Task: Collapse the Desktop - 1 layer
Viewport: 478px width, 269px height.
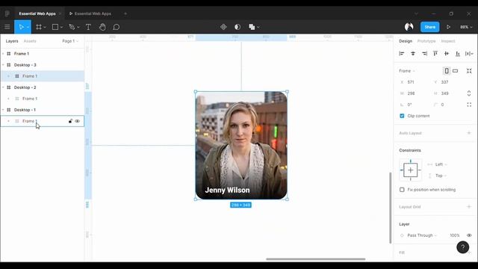Action: click(3, 110)
